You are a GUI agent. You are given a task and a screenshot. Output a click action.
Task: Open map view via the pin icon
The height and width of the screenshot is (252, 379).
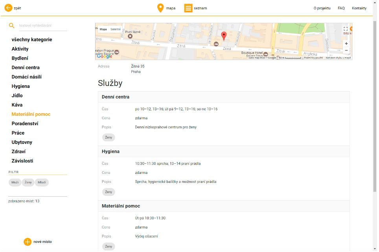click(160, 8)
